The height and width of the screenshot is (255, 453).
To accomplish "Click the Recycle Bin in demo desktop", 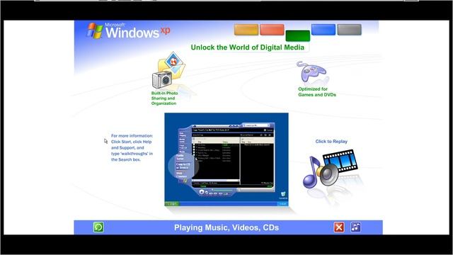I will click(x=283, y=195).
